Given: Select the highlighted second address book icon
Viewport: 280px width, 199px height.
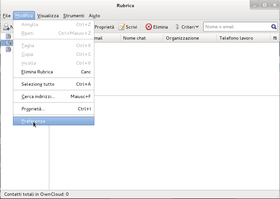Looking at the screenshot, I should coord(8,43).
